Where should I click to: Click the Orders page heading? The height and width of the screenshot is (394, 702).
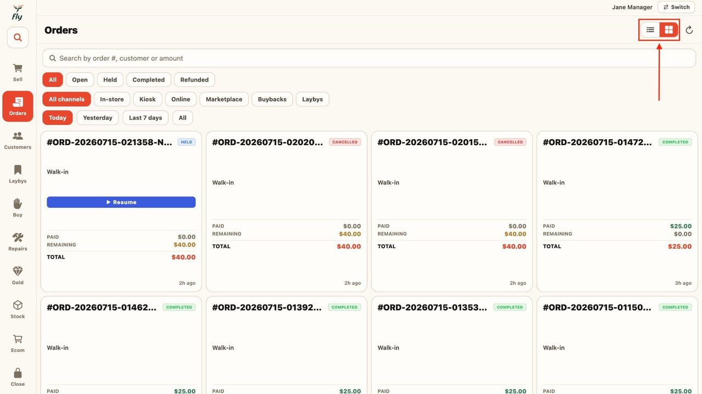click(x=61, y=30)
